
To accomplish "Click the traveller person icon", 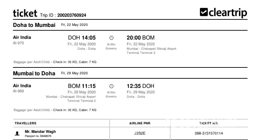I will click(17, 134).
